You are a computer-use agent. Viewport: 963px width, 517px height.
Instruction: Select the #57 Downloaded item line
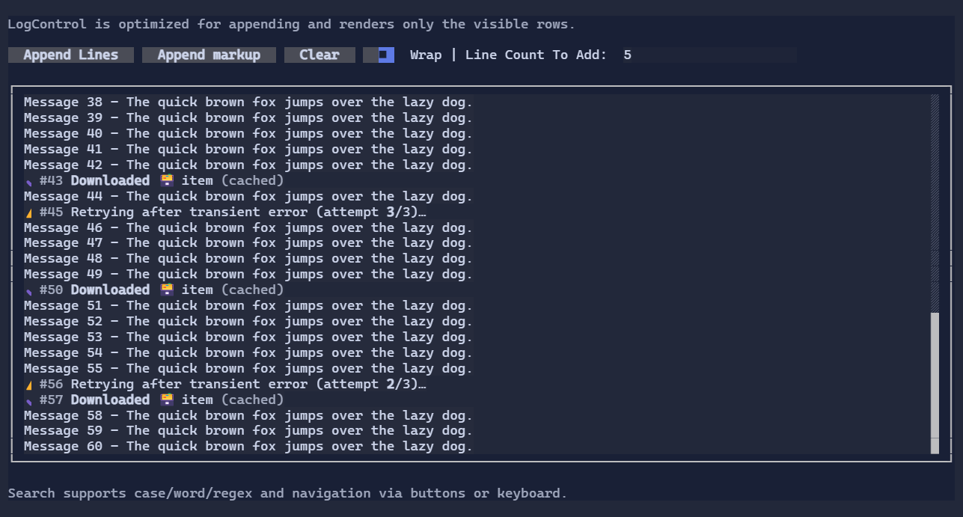click(154, 400)
